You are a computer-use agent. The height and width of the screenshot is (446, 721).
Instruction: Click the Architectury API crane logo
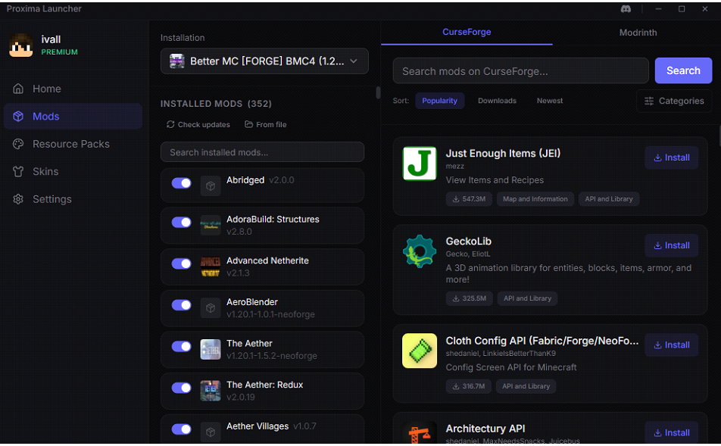(x=420, y=432)
